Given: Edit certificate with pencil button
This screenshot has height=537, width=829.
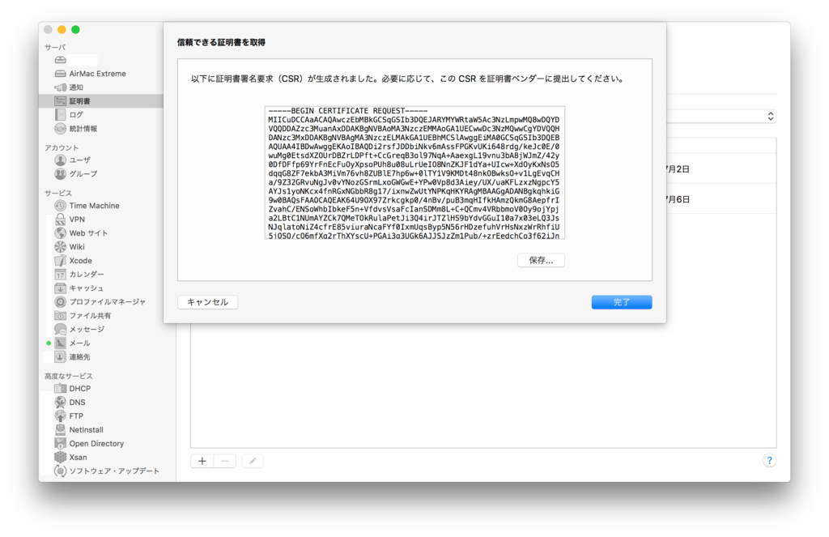Looking at the screenshot, I should tap(253, 462).
